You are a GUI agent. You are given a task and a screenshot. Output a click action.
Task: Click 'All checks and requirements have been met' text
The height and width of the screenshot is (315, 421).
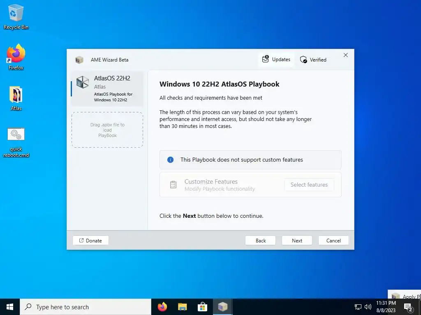[211, 98]
